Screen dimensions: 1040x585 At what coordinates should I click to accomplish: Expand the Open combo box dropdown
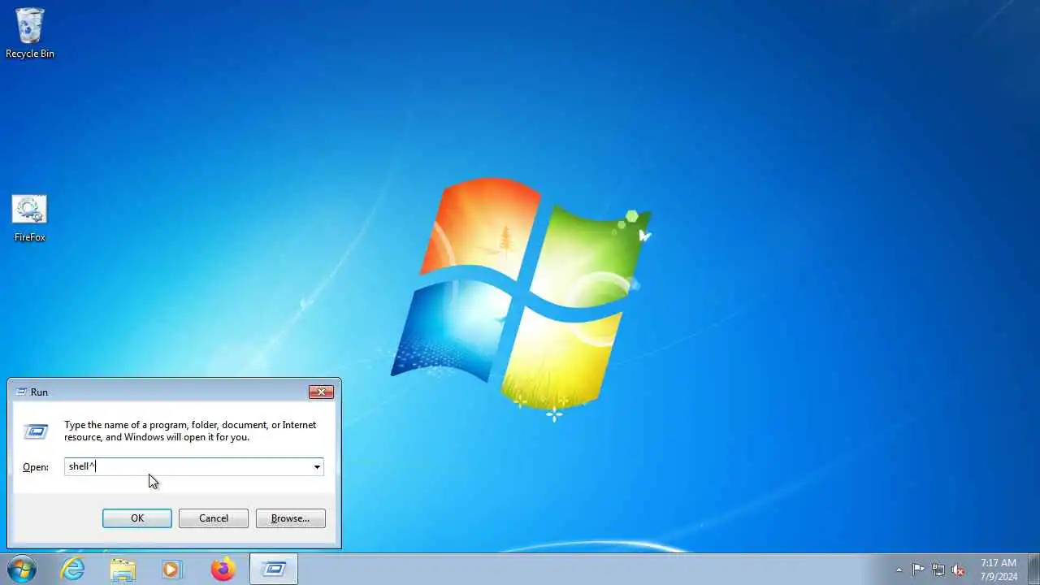coord(317,466)
